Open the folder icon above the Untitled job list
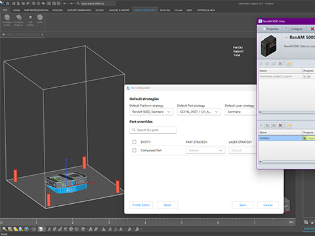This screenshot has height=236, width=315. coord(289,125)
